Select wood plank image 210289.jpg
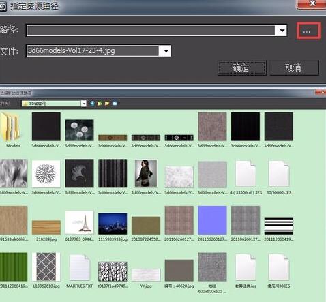 click(46, 227)
